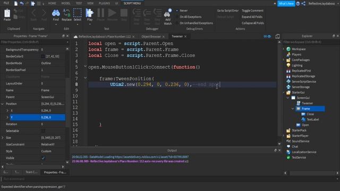The image size is (340, 191).
Task: Click the undo arrow in title bar
Action: click(x=22, y=3)
